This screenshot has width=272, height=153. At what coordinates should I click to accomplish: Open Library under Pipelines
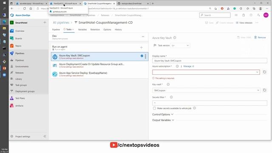pyautogui.click(x=19, y=79)
